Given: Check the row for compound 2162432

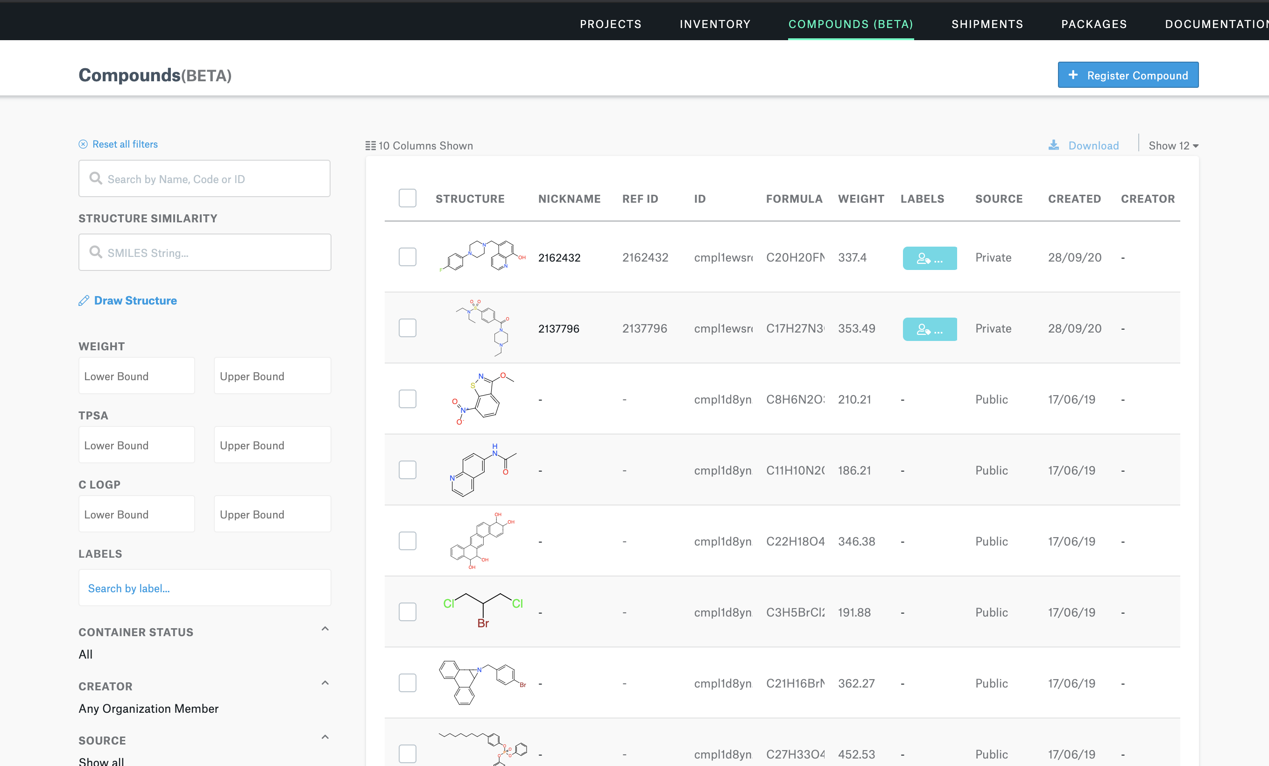Looking at the screenshot, I should [408, 257].
